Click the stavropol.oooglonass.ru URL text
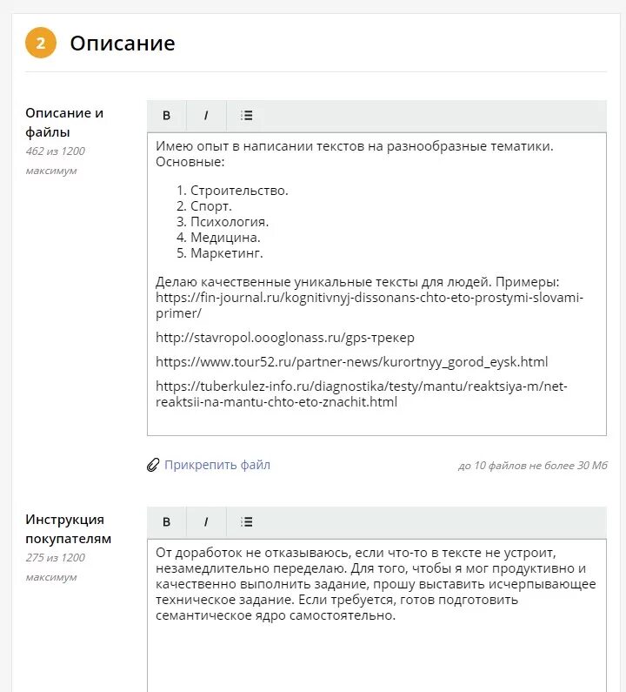 coord(285,338)
